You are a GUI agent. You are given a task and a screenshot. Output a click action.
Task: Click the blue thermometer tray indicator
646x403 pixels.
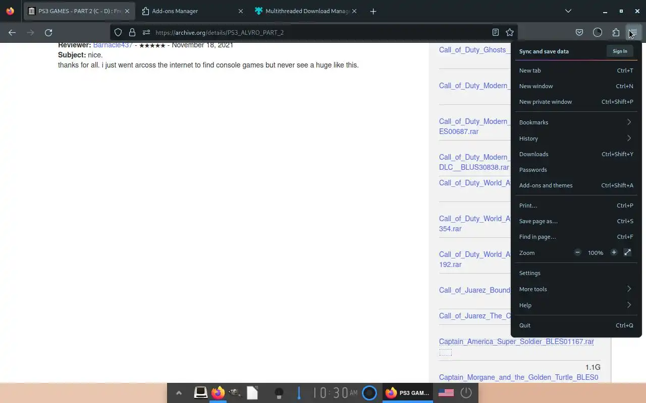click(299, 393)
